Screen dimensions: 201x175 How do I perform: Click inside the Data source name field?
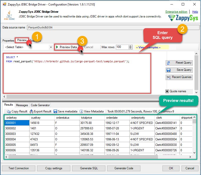tap(113, 27)
